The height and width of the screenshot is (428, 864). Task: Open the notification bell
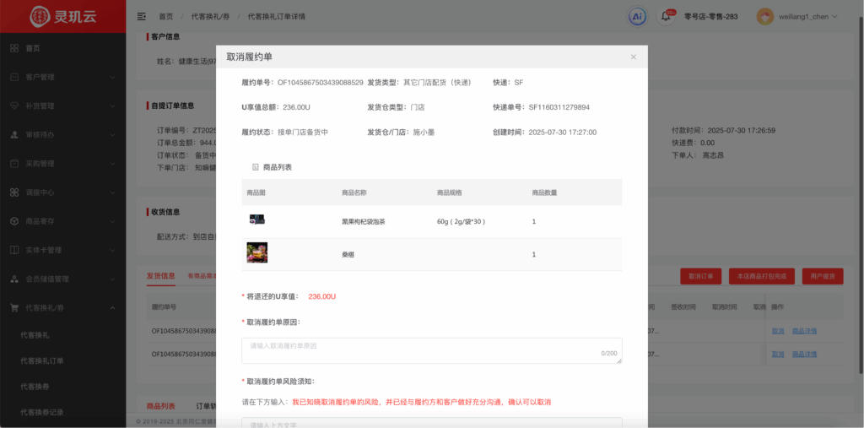click(666, 17)
